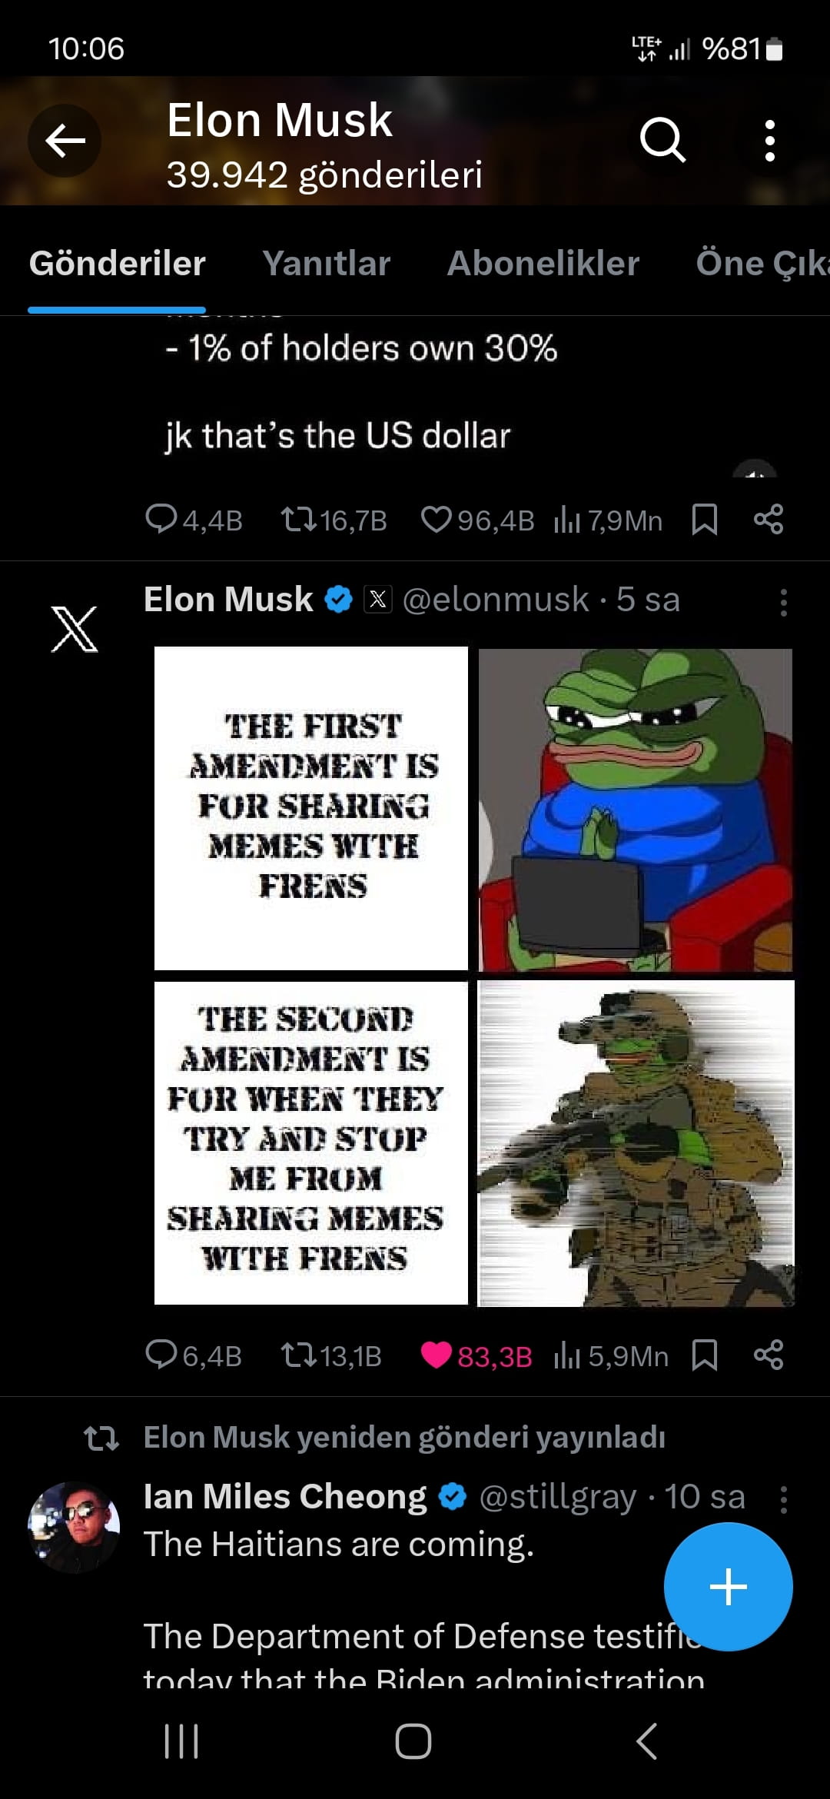Screen dimensions: 830x1799
Task: View the meme post's 5,9Mn analytics
Action: 611,1356
